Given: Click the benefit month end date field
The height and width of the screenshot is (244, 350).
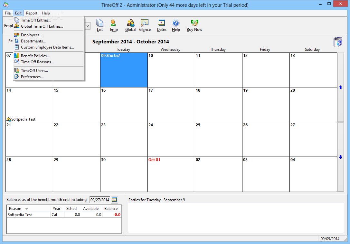Looking at the screenshot, I should pos(100,200).
